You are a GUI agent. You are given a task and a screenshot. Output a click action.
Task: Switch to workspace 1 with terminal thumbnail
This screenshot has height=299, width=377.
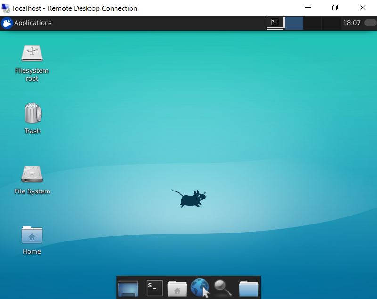click(276, 23)
